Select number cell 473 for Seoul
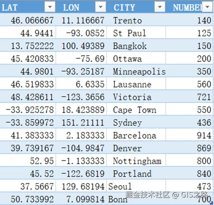This screenshot has width=214, height=205. (189, 186)
